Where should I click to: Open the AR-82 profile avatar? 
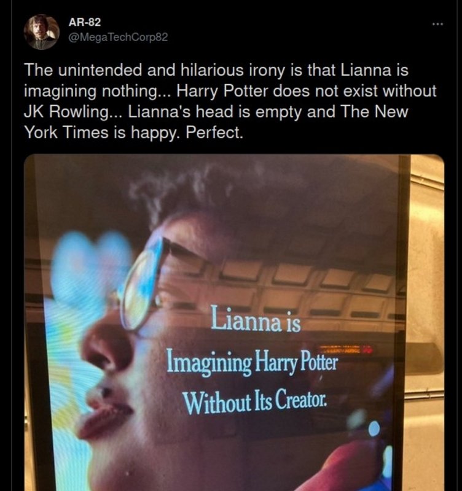coord(41,32)
